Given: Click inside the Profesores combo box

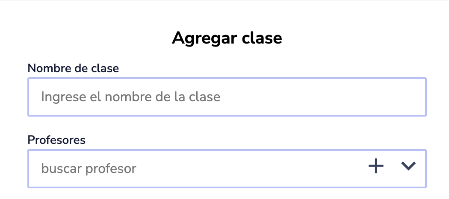Looking at the screenshot, I should (x=192, y=168).
